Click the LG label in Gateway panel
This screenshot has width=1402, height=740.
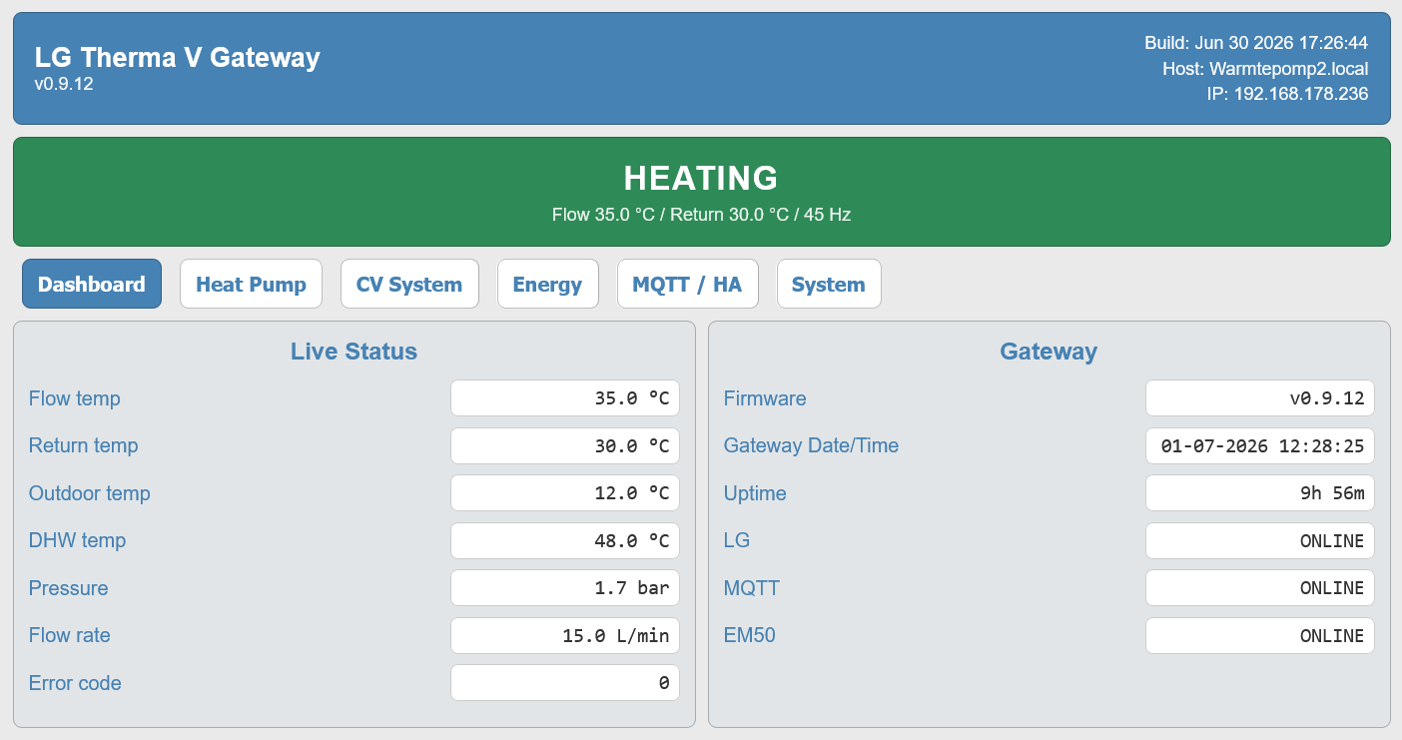click(x=737, y=540)
